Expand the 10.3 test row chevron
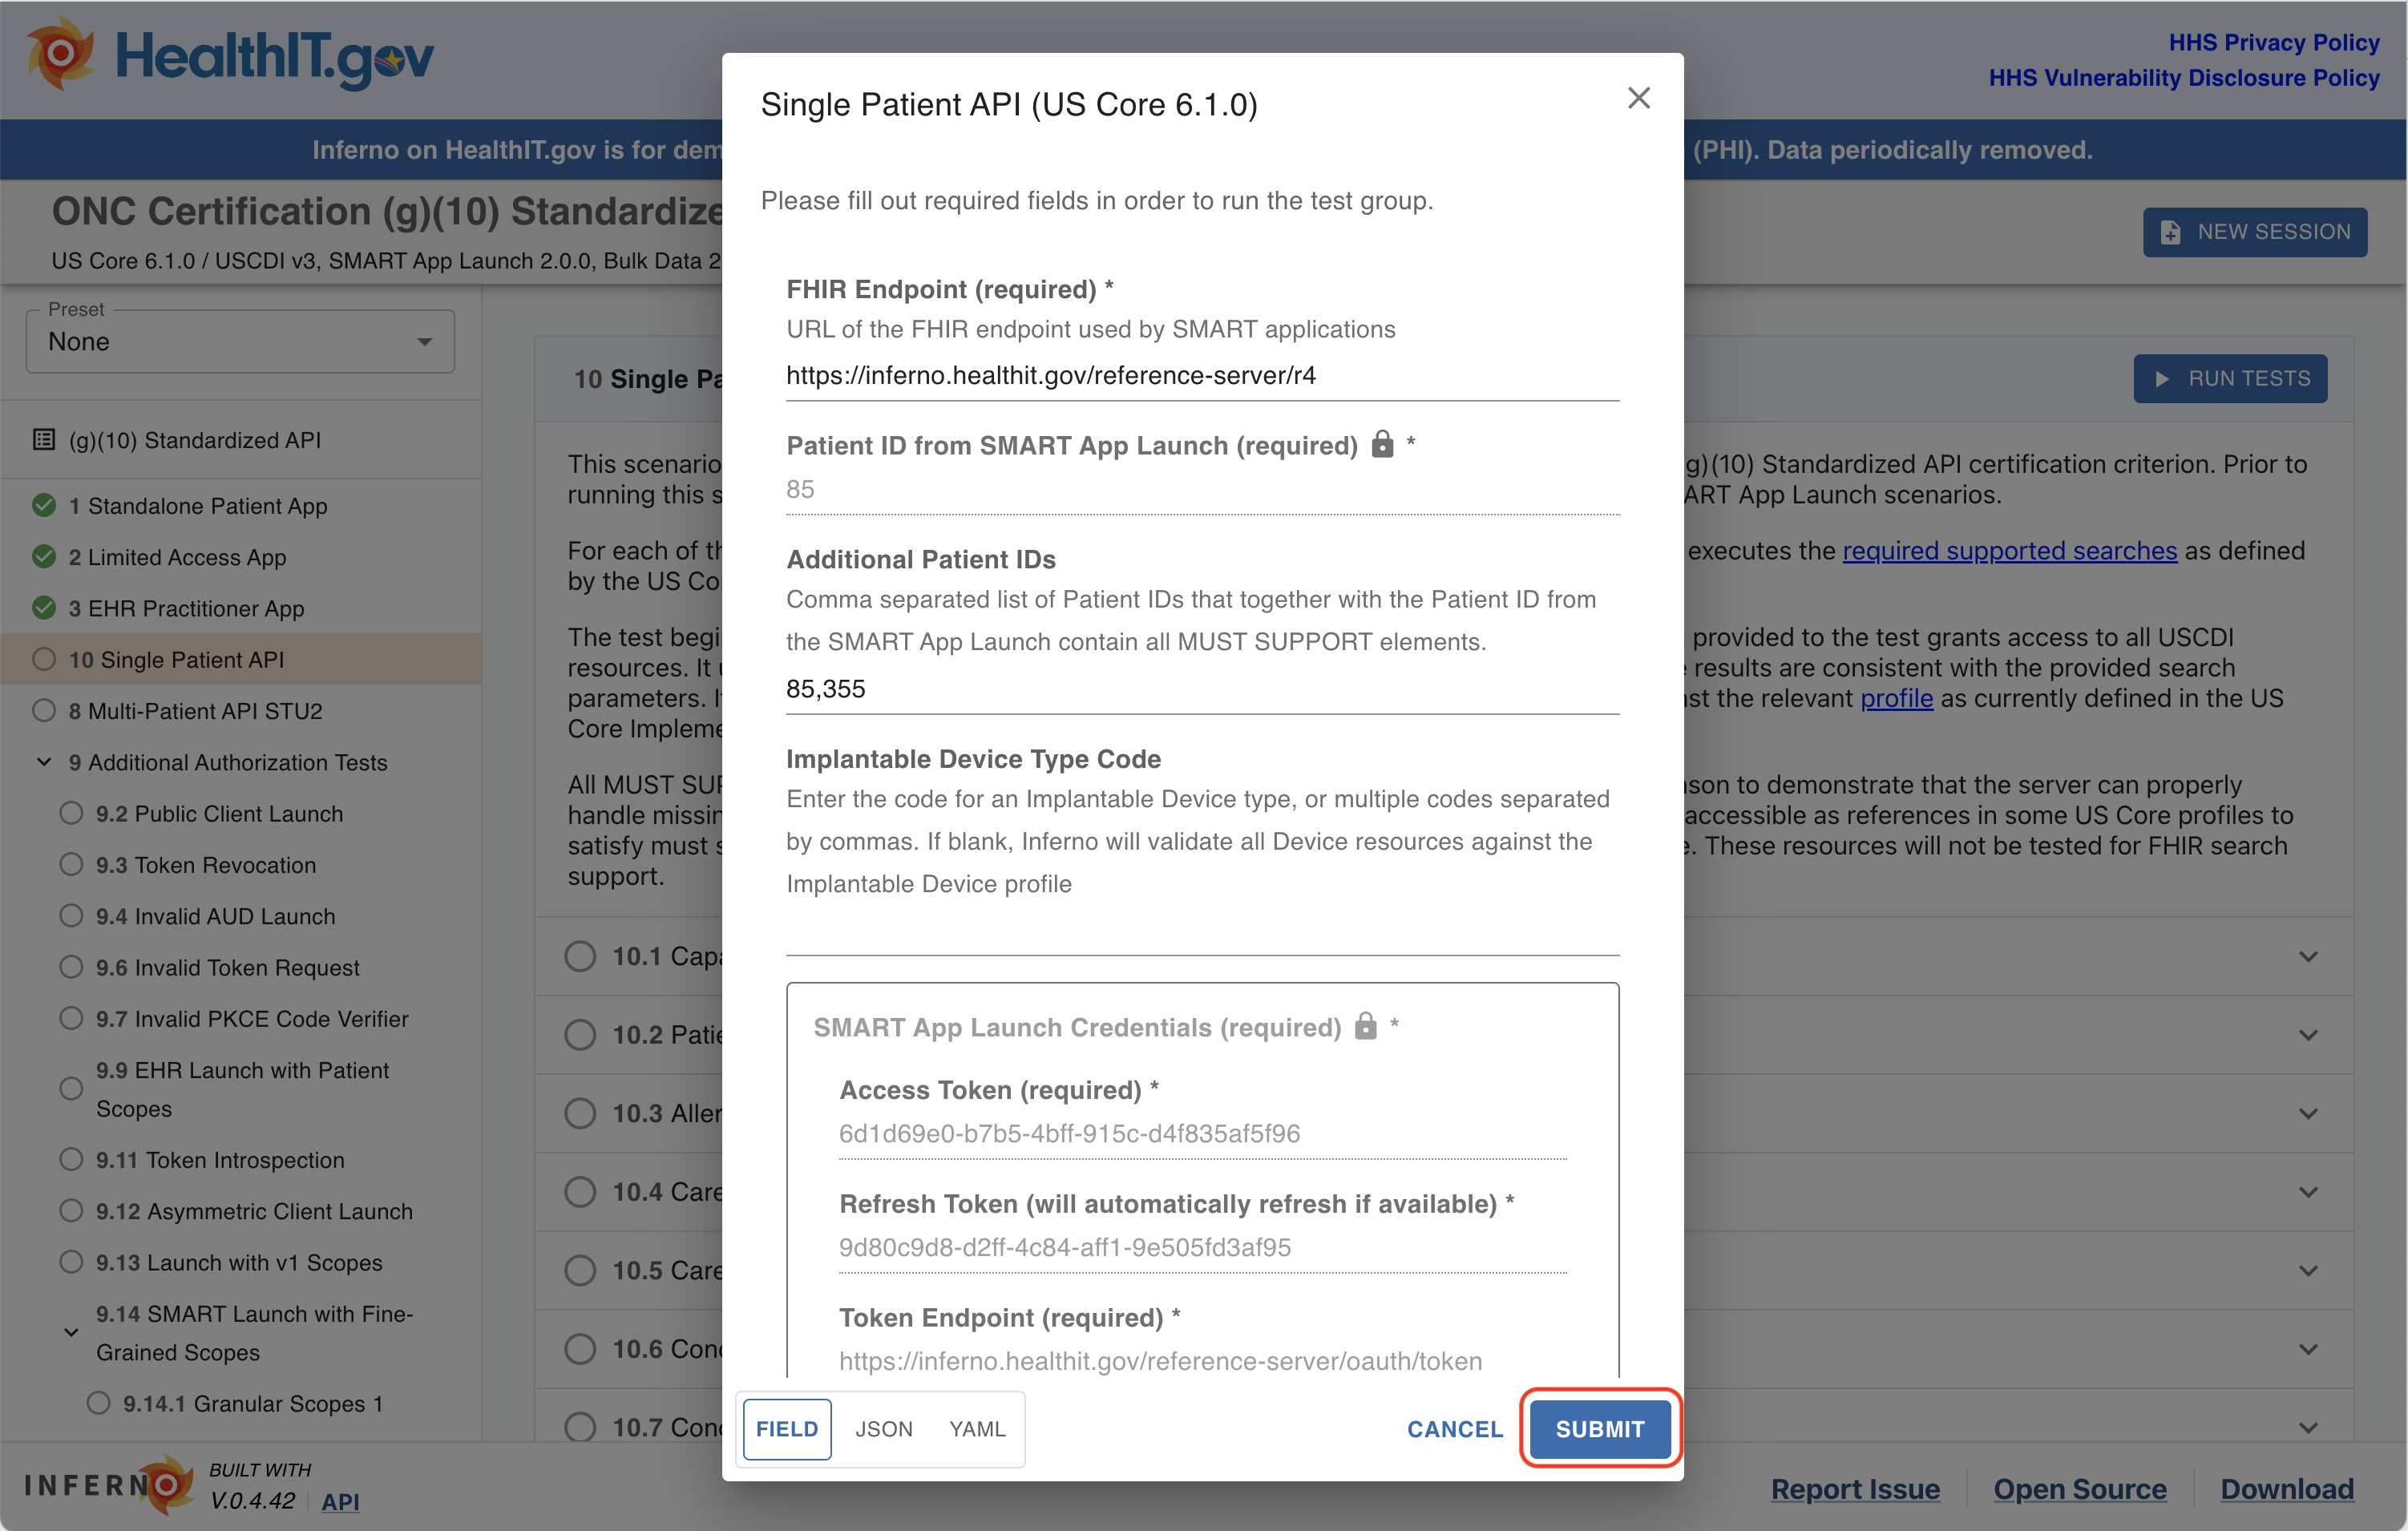 (2308, 1114)
